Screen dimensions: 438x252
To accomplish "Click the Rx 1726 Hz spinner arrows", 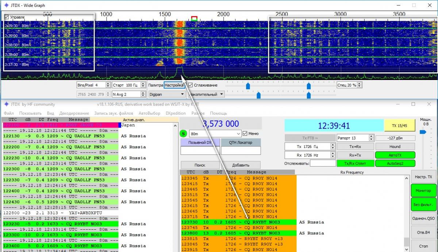I will (333, 155).
